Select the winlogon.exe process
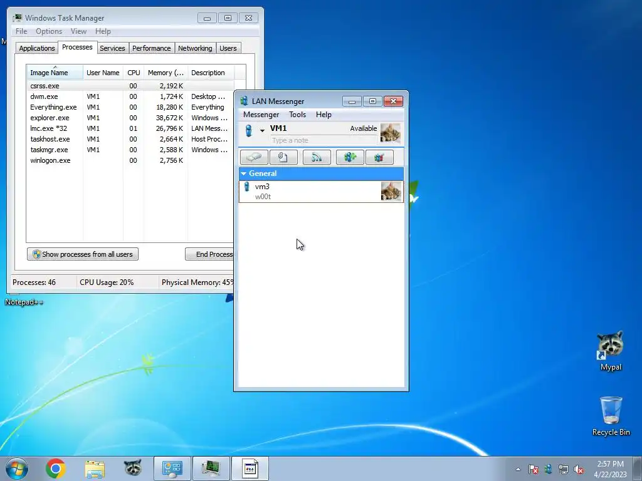Screen dimensions: 642x481 (x=130, y=160)
